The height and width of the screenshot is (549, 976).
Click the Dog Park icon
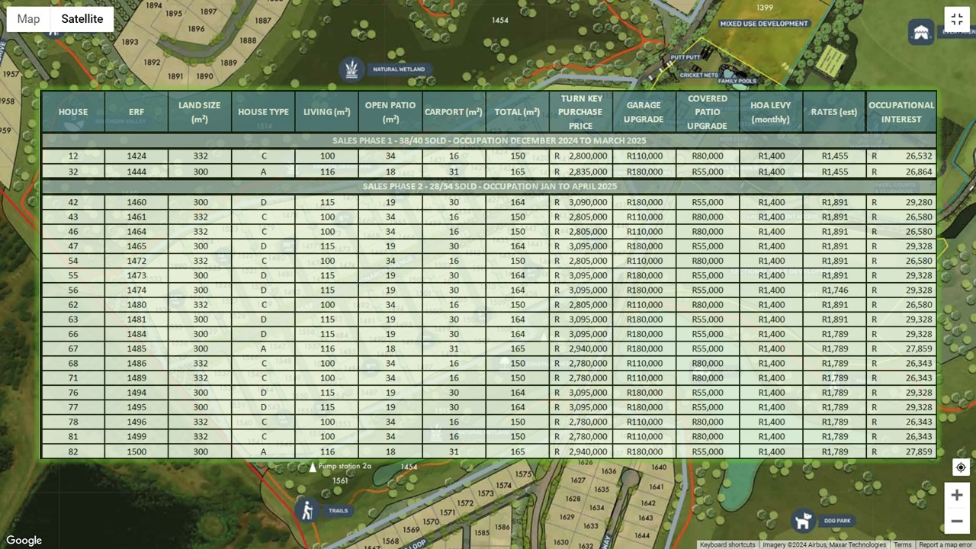[x=803, y=521]
